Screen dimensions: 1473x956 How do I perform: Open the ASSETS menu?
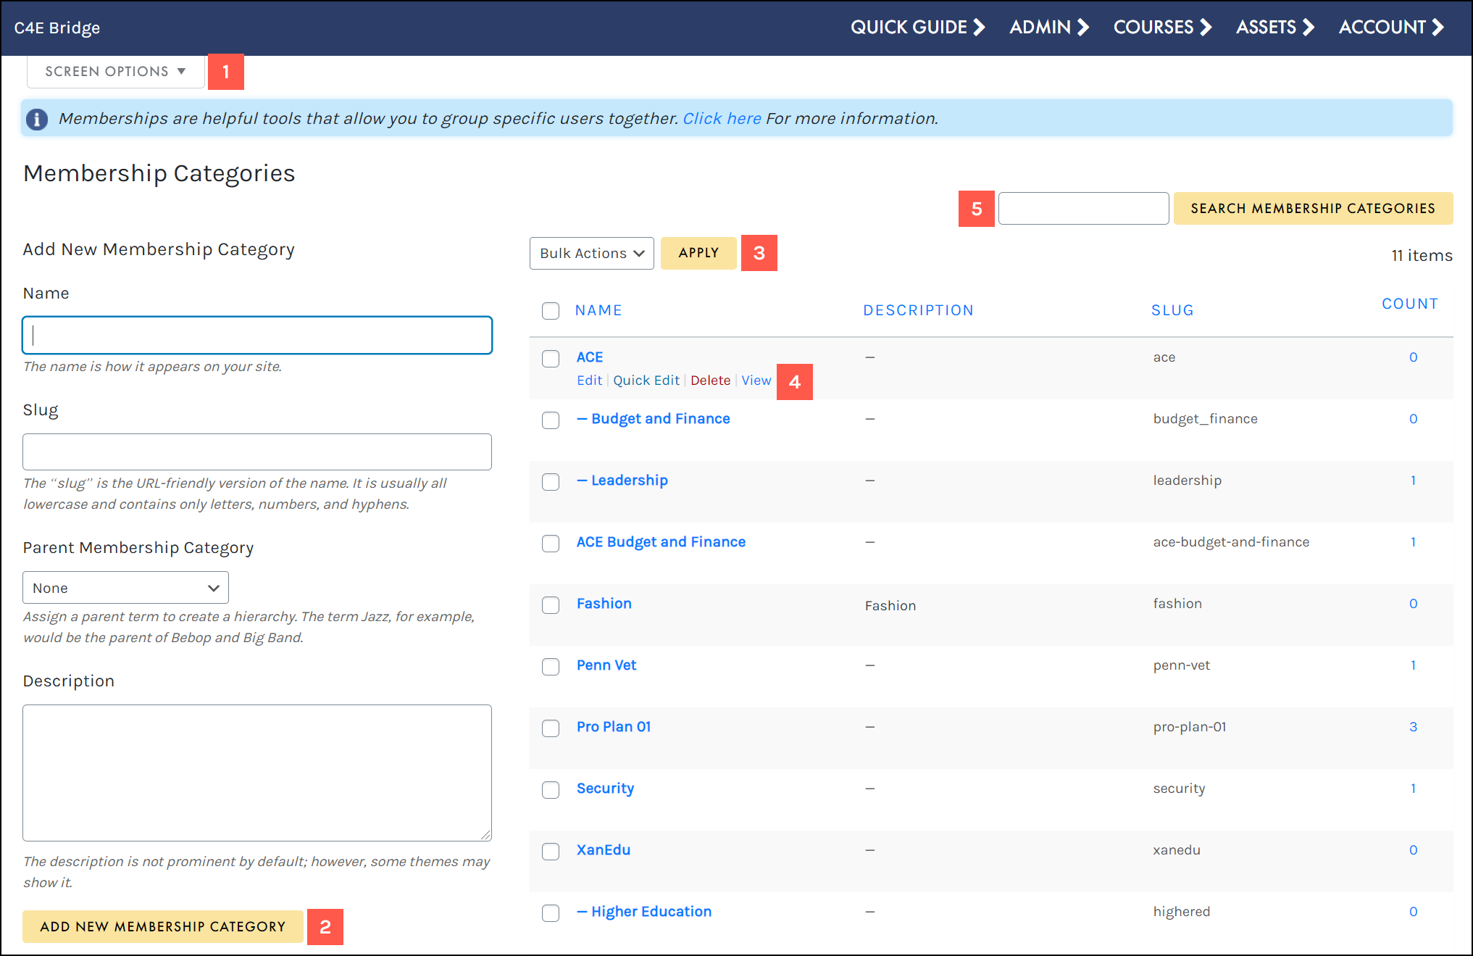tap(1274, 28)
